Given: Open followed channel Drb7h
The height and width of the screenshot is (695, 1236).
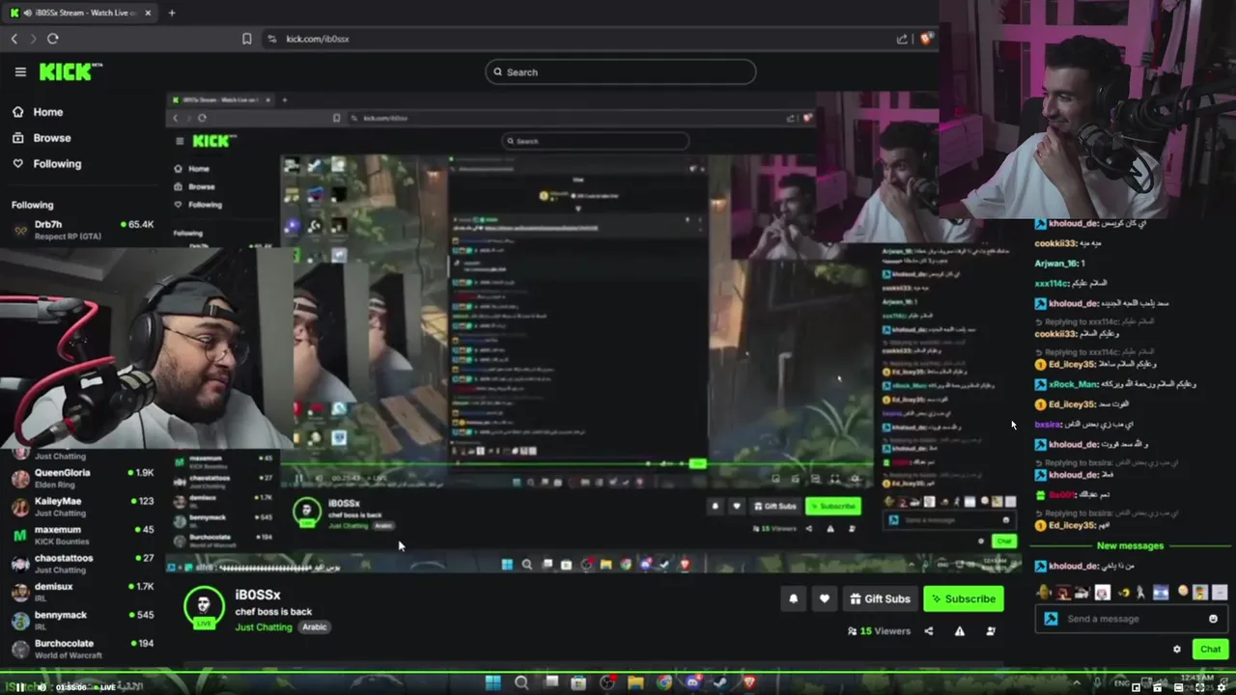Looking at the screenshot, I should (82, 230).
